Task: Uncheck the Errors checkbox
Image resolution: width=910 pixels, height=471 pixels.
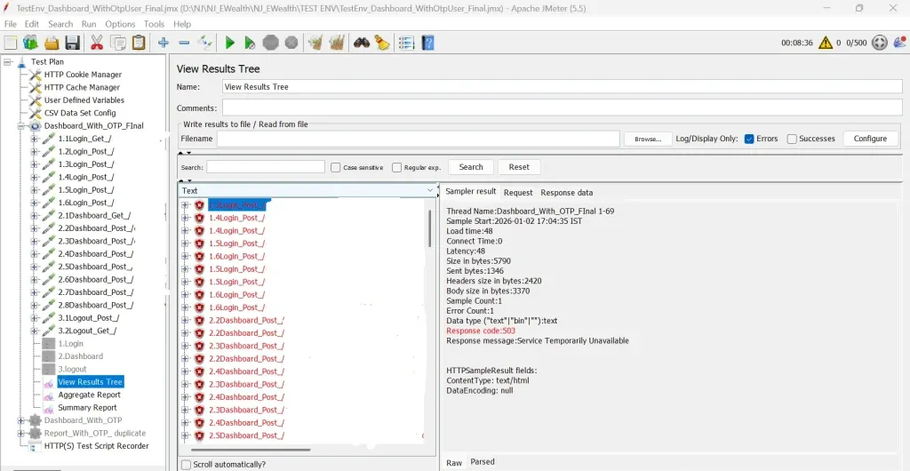Action: click(749, 139)
